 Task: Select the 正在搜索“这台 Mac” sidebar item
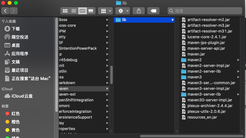(x=27, y=78)
